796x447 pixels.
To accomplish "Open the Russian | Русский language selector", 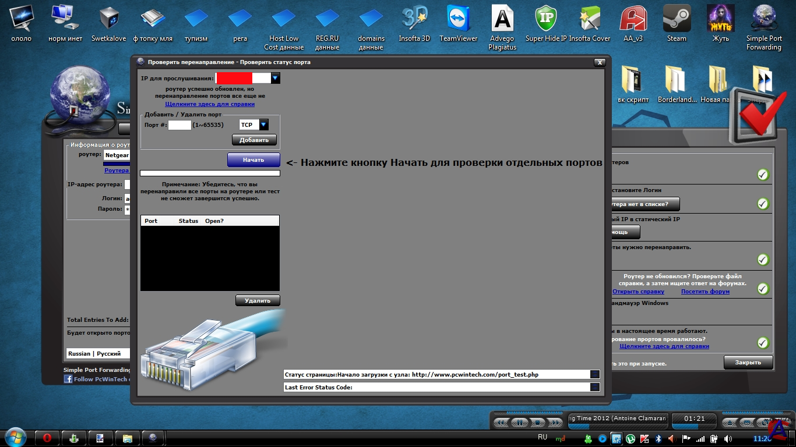I will coord(96,353).
